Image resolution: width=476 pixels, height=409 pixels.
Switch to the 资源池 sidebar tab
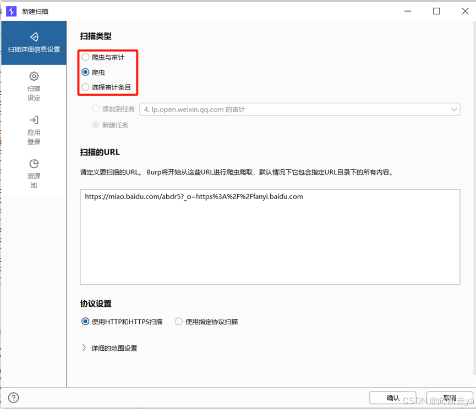[34, 174]
